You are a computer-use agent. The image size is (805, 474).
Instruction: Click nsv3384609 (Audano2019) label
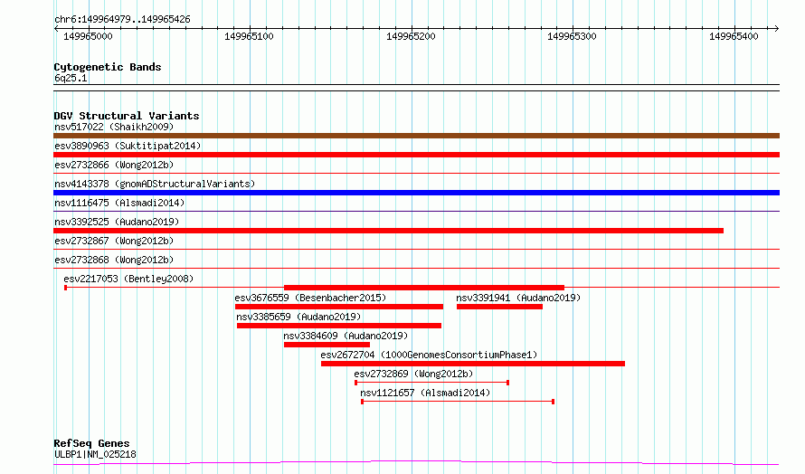[346, 336]
